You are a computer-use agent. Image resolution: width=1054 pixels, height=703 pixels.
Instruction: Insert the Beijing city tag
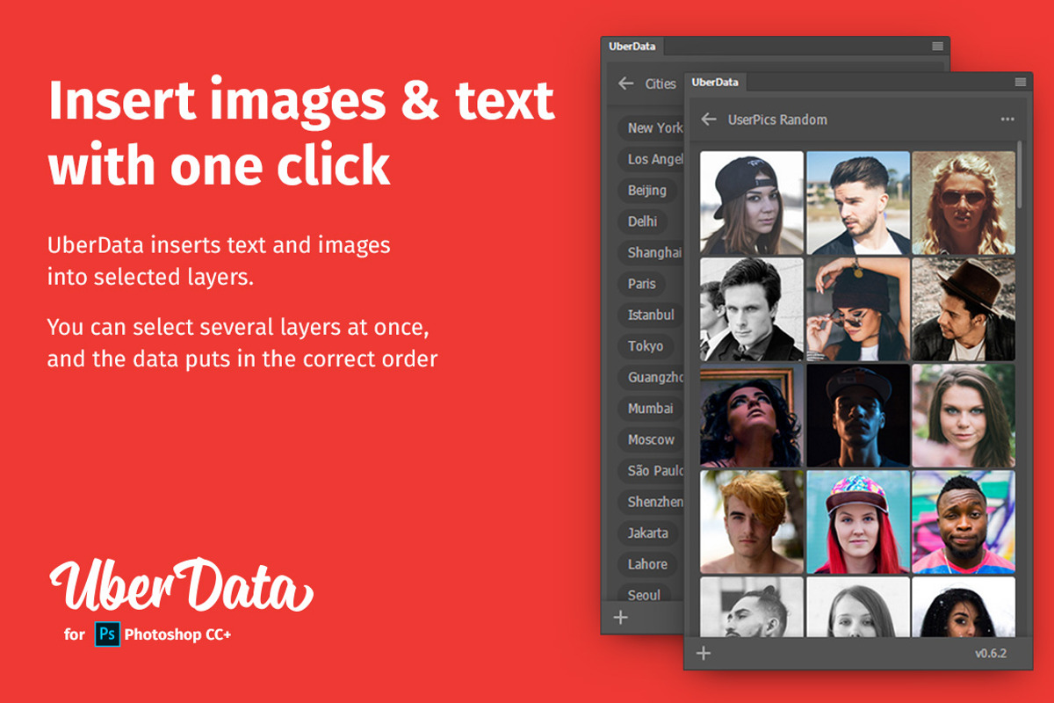pos(647,190)
